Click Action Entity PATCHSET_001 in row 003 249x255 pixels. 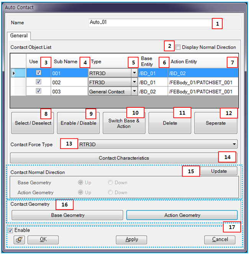click(203, 91)
